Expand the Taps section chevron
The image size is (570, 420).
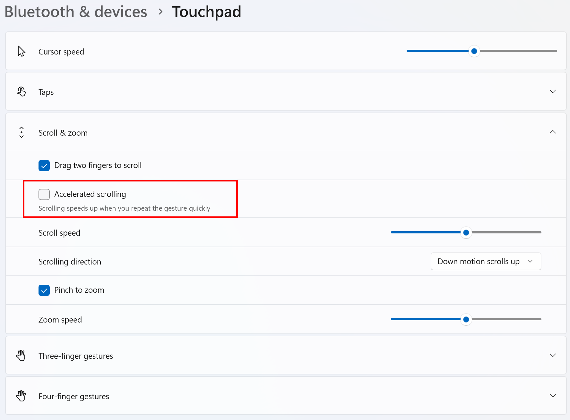553,91
